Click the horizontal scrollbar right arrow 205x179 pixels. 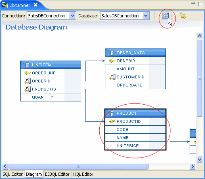[192, 166]
